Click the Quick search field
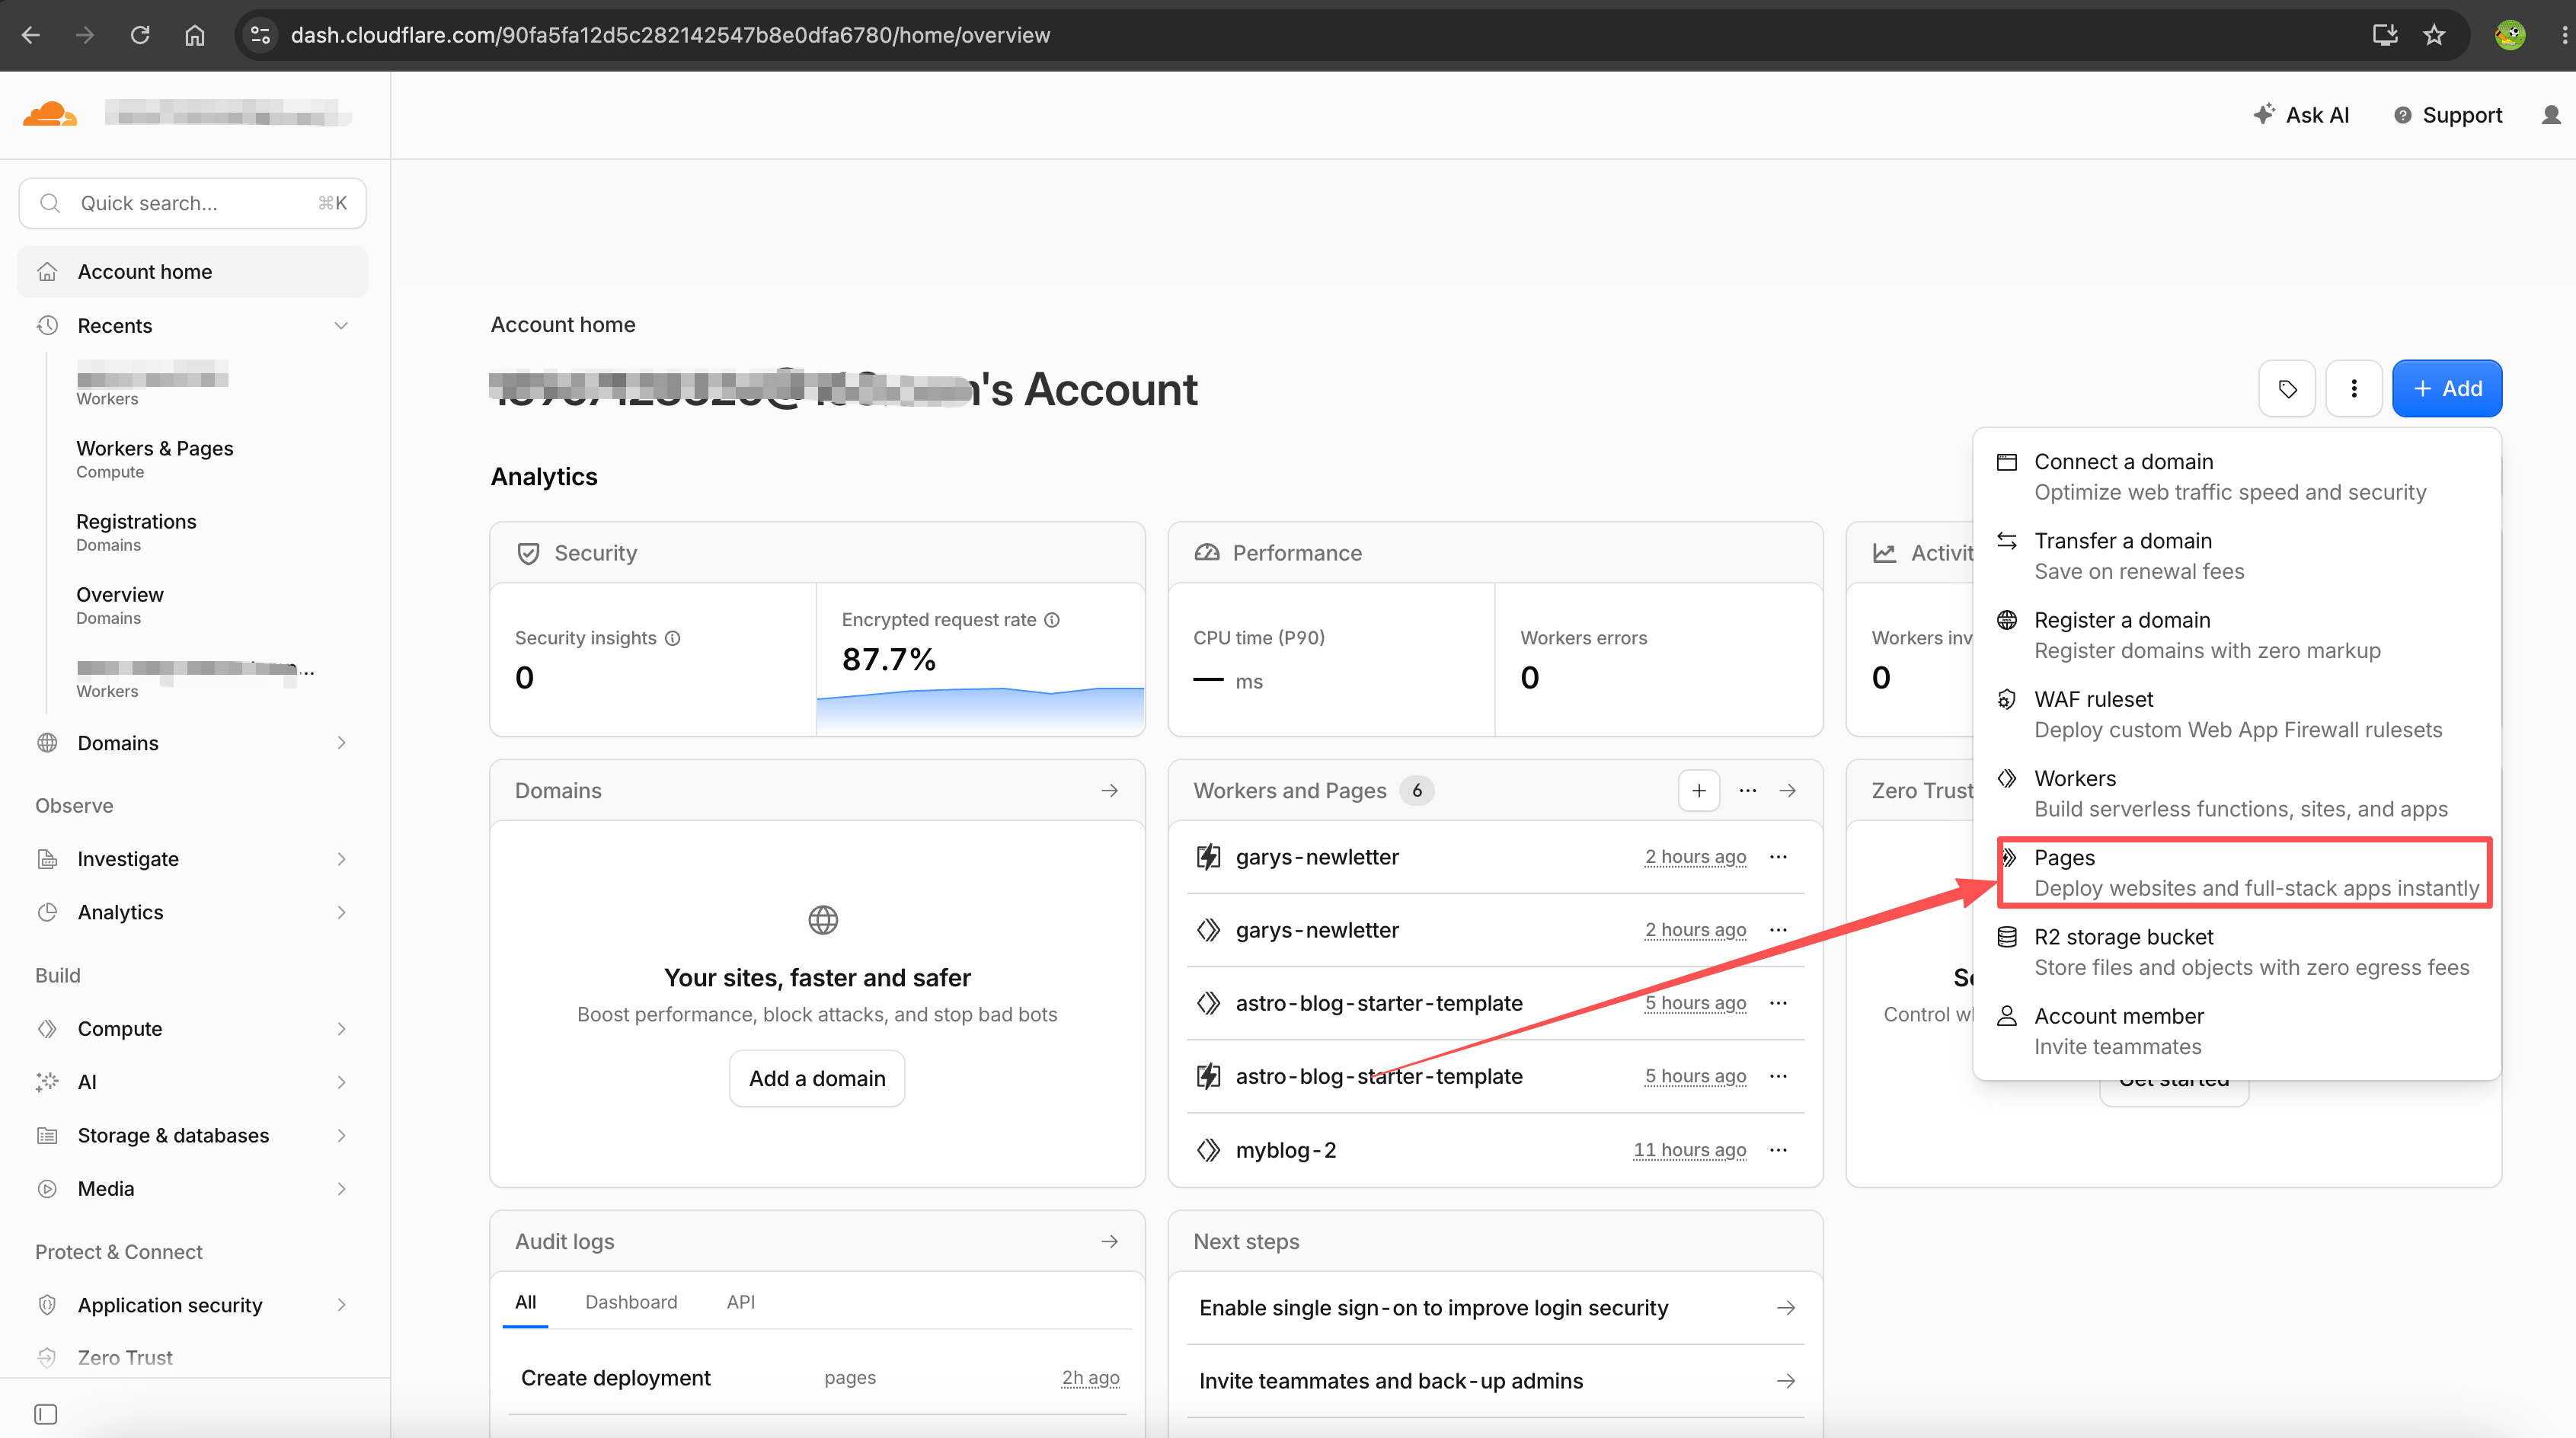 193,203
